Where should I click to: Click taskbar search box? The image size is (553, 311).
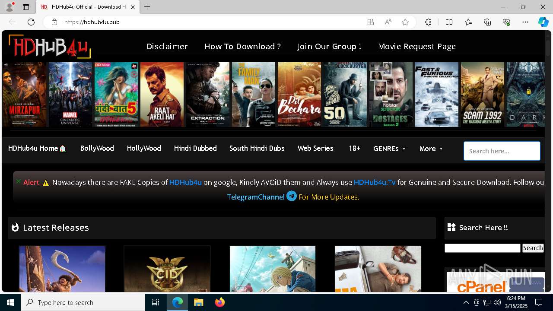click(x=83, y=302)
